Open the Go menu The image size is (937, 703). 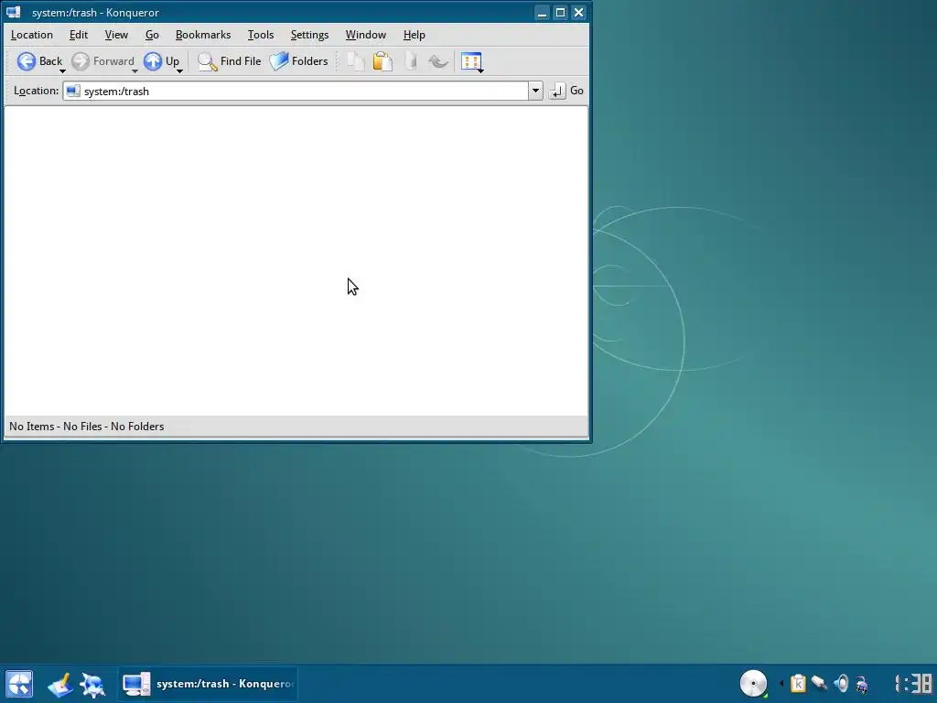[152, 35]
